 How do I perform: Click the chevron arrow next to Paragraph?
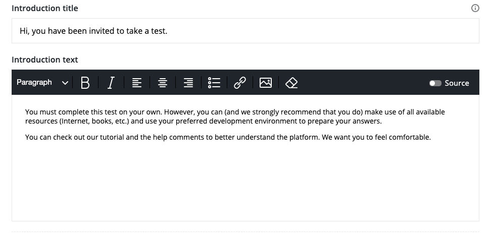pyautogui.click(x=65, y=83)
